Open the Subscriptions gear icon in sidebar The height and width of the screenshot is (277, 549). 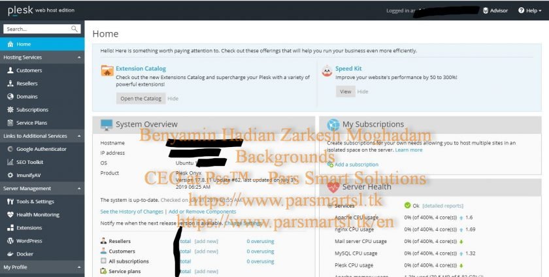pos(10,110)
